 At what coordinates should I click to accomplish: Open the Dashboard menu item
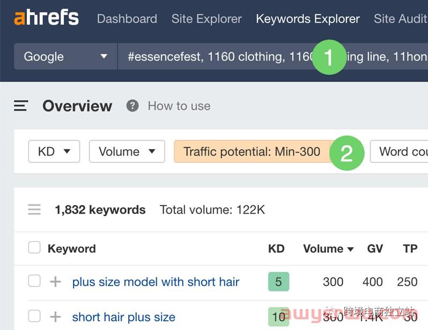coord(127,19)
